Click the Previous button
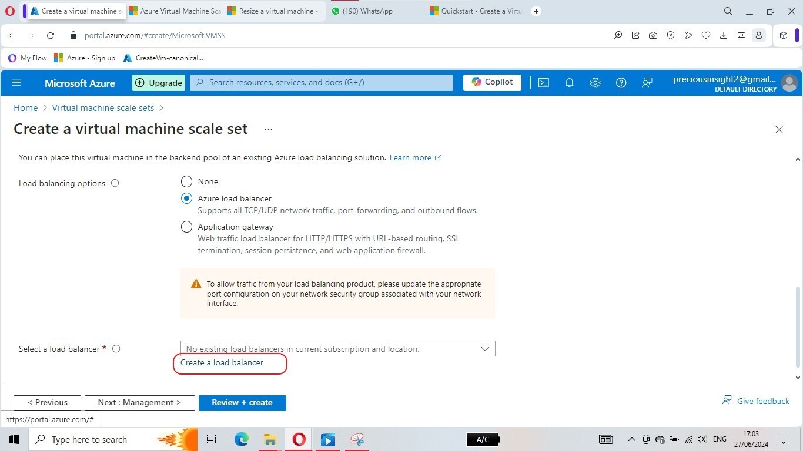803x451 pixels. coord(47,403)
